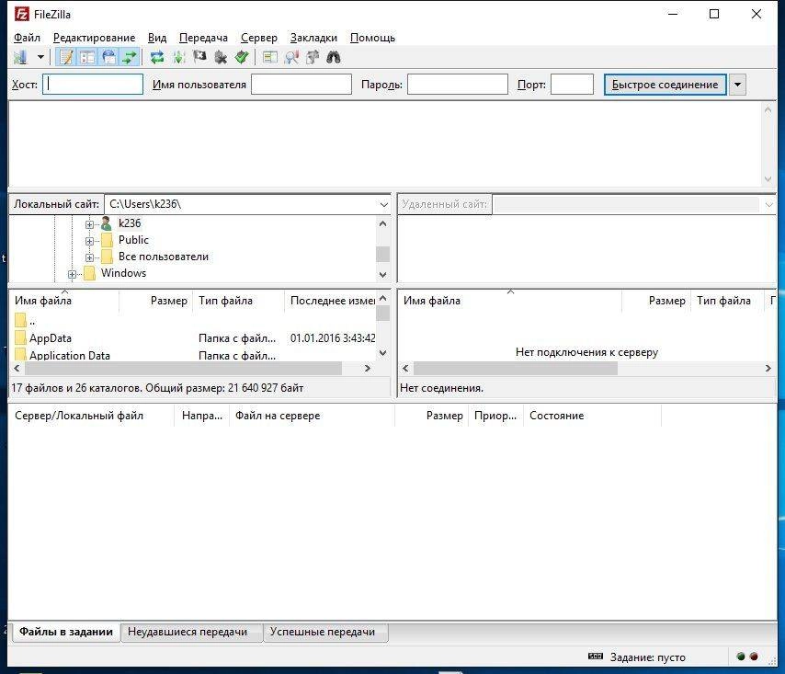The height and width of the screenshot is (674, 785).
Task: Sort local files by Имя файла
Action: pos(64,301)
